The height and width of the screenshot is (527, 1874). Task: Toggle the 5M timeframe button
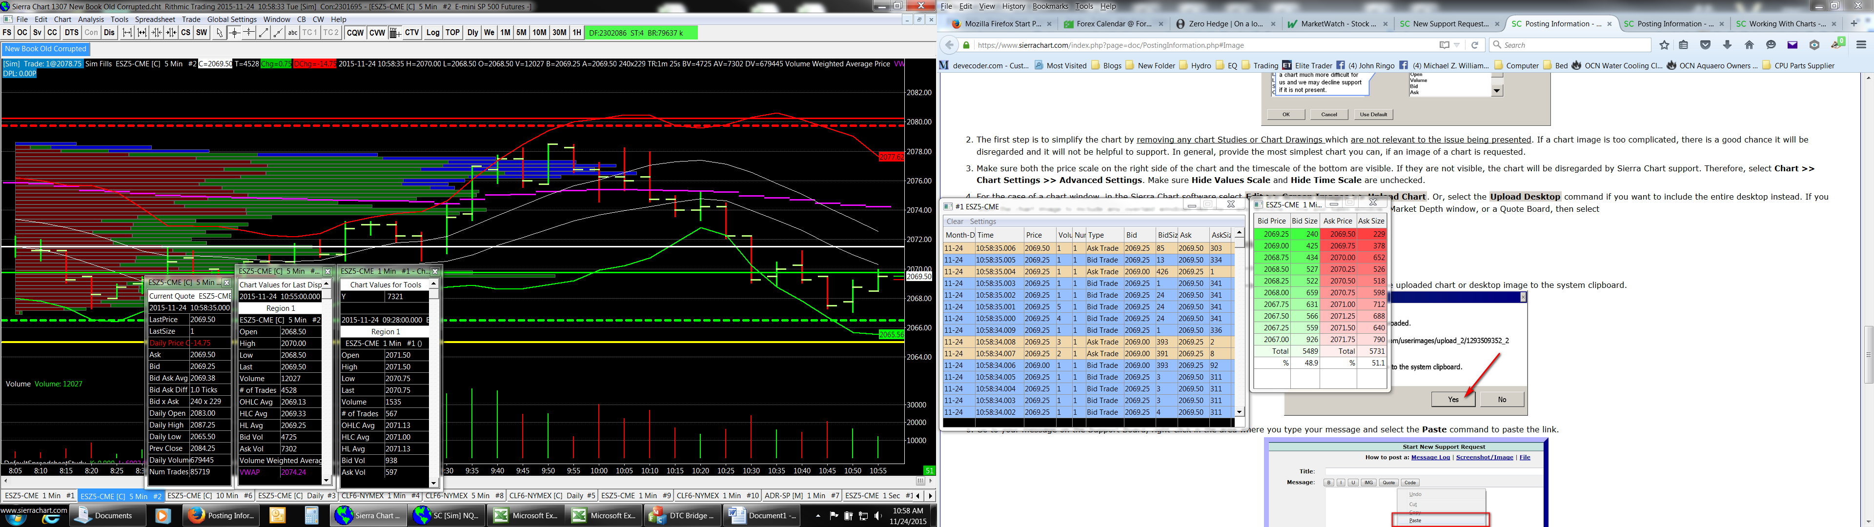coord(521,33)
